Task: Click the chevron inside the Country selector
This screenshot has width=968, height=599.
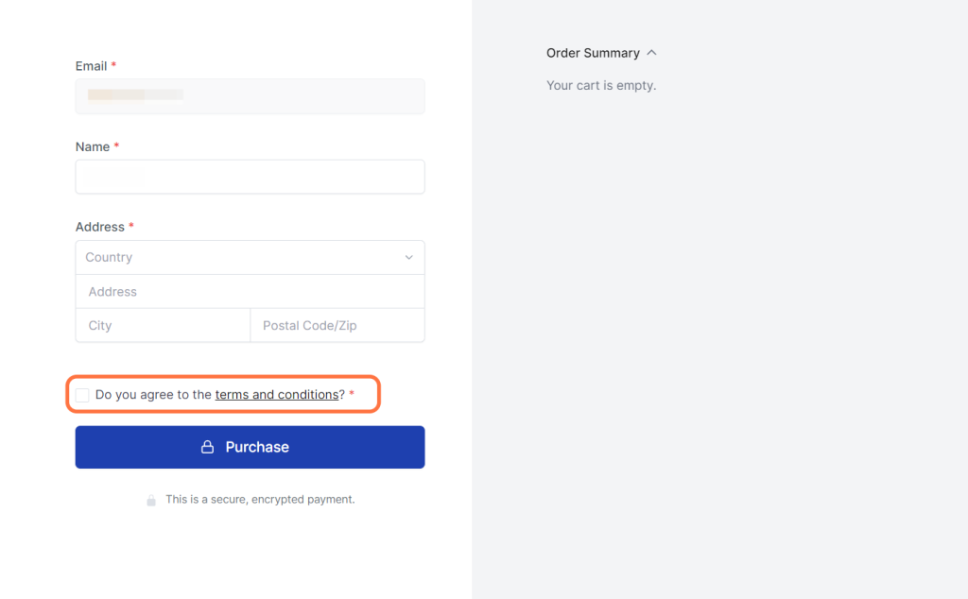Action: click(408, 257)
